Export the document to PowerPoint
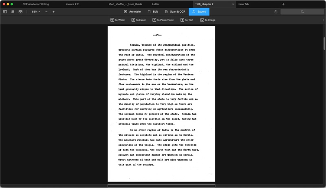The image size is (326, 188). pos(163,20)
